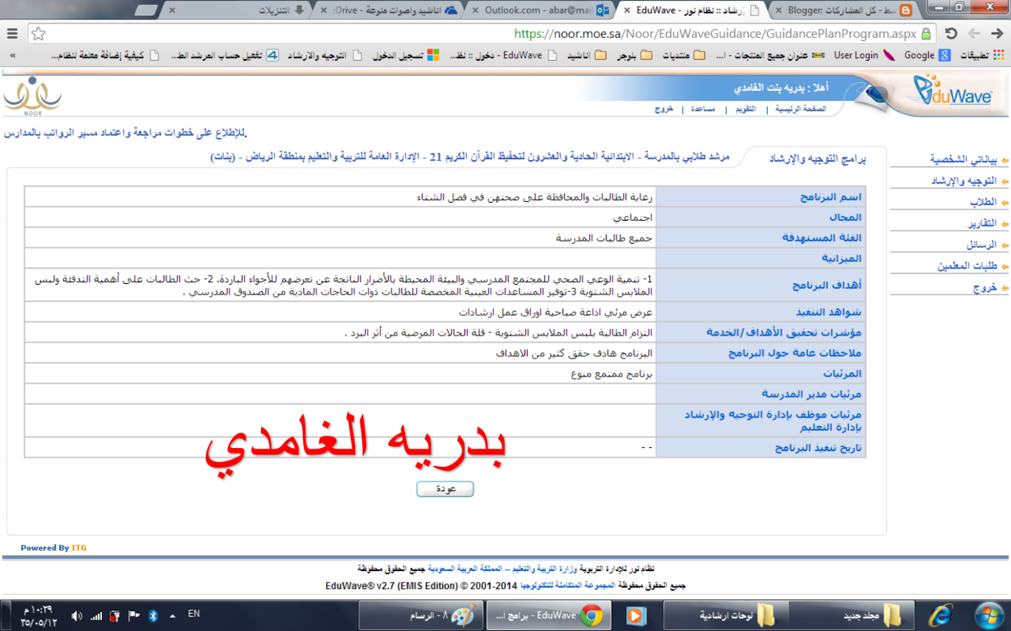Close the Blogger tab
This screenshot has width=1011, height=631.
pos(778,10)
